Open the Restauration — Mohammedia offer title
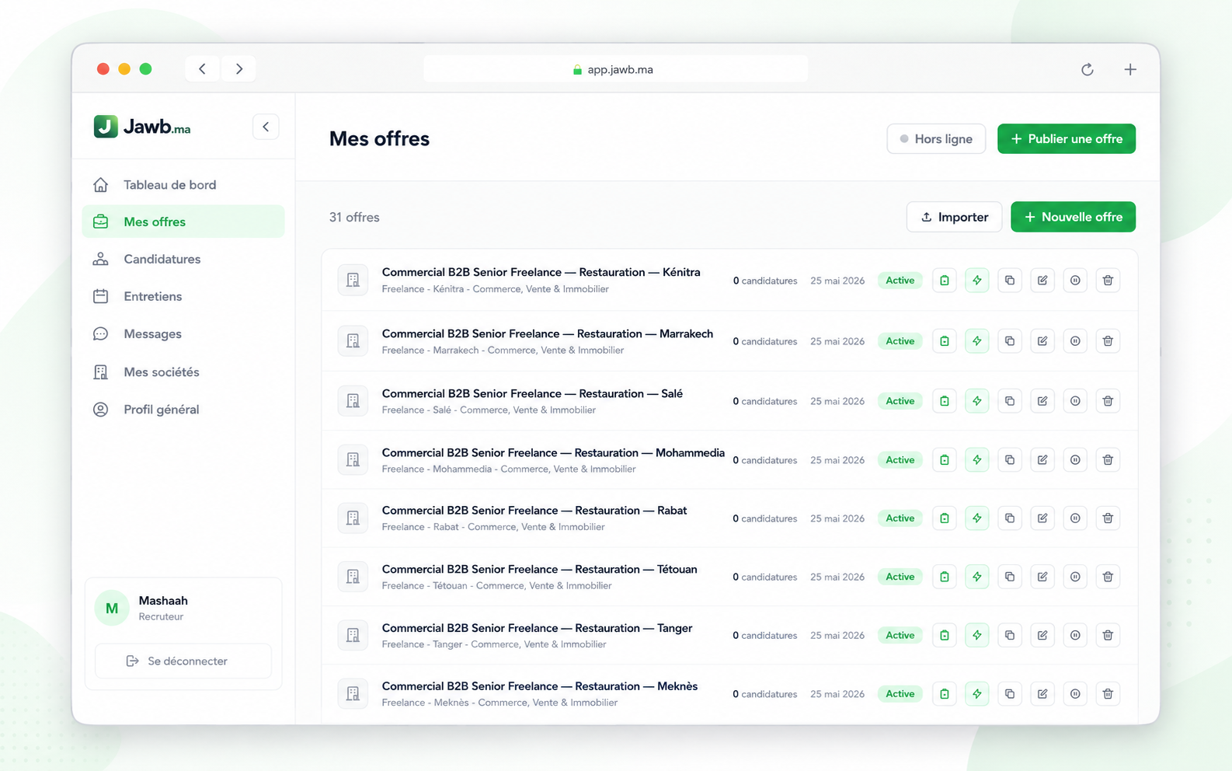Viewport: 1232px width, 771px height. 553,452
